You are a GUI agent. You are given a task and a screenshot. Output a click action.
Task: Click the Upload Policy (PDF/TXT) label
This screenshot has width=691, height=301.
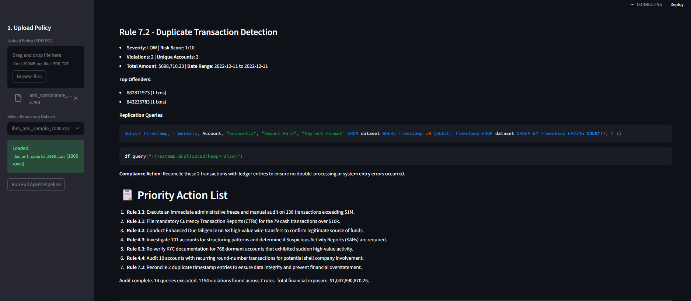pyautogui.click(x=30, y=41)
